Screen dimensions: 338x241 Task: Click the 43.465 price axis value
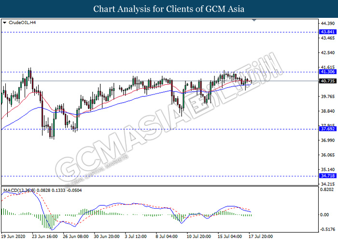[x=328, y=38]
